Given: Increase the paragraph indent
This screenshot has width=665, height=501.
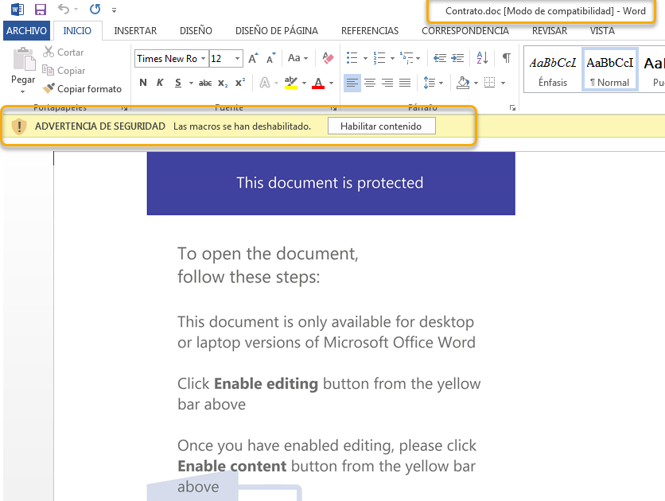Looking at the screenshot, I should [457, 57].
